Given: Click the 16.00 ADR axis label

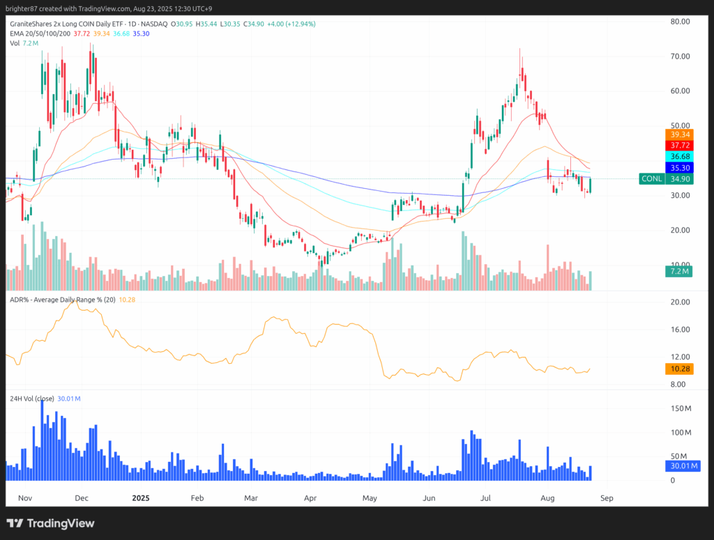Looking at the screenshot, I should (680, 330).
